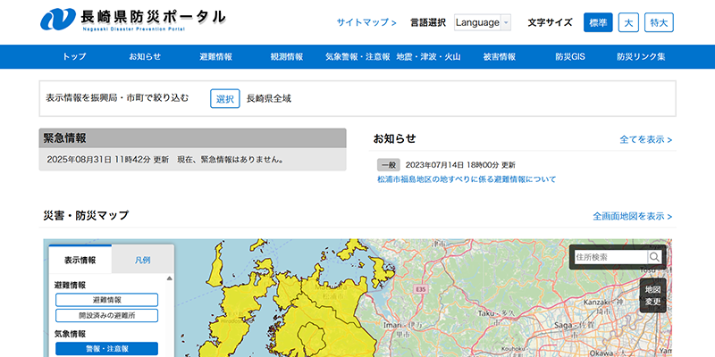Open the 気象警報・注意報 menu item
Image resolution: width=715 pixels, height=357 pixels.
tap(357, 57)
